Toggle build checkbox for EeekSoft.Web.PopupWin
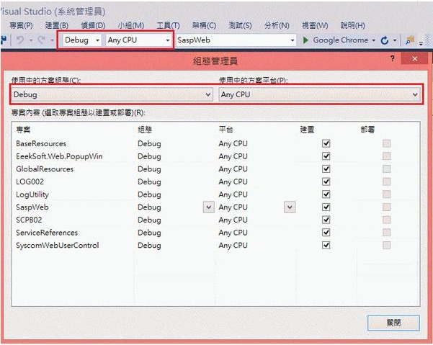This screenshot has width=433, height=345. (326, 156)
